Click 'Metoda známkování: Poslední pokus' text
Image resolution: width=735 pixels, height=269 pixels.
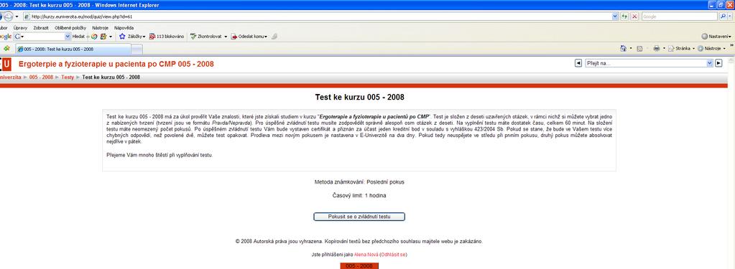point(359,182)
